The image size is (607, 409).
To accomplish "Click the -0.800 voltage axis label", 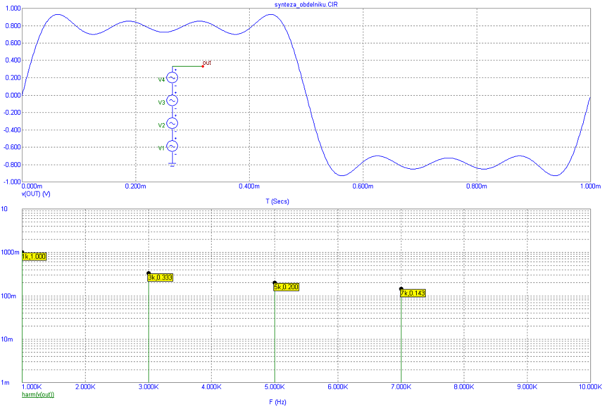I will coord(12,165).
